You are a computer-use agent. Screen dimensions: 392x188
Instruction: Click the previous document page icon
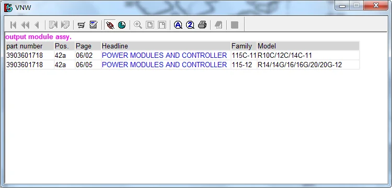(x=53, y=25)
